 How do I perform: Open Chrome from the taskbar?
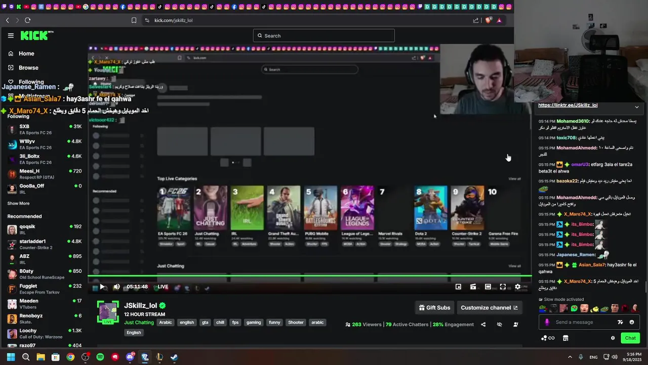(x=70, y=357)
